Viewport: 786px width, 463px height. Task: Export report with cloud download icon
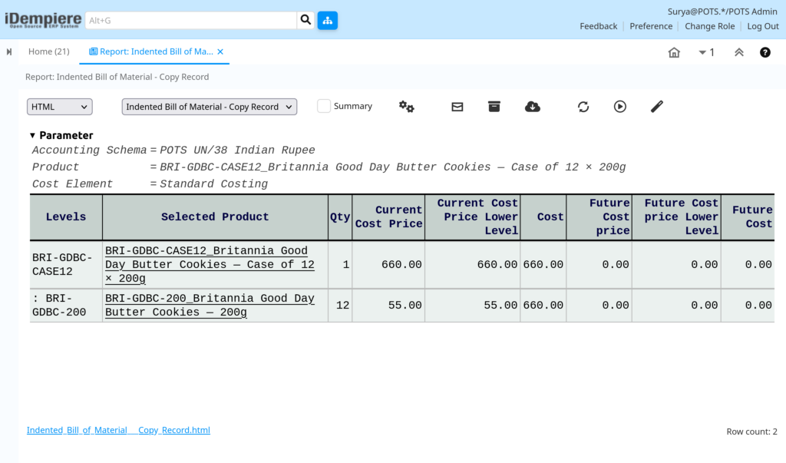pos(533,107)
